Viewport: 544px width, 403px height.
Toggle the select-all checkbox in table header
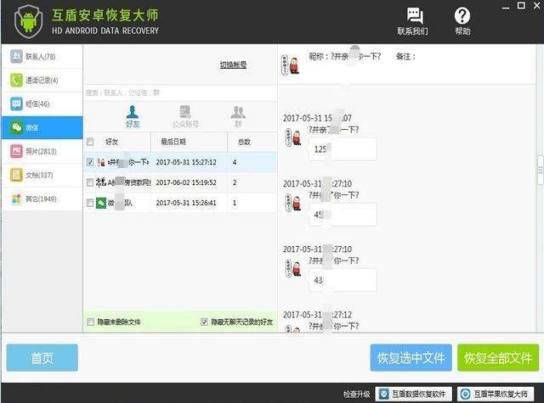tap(90, 142)
